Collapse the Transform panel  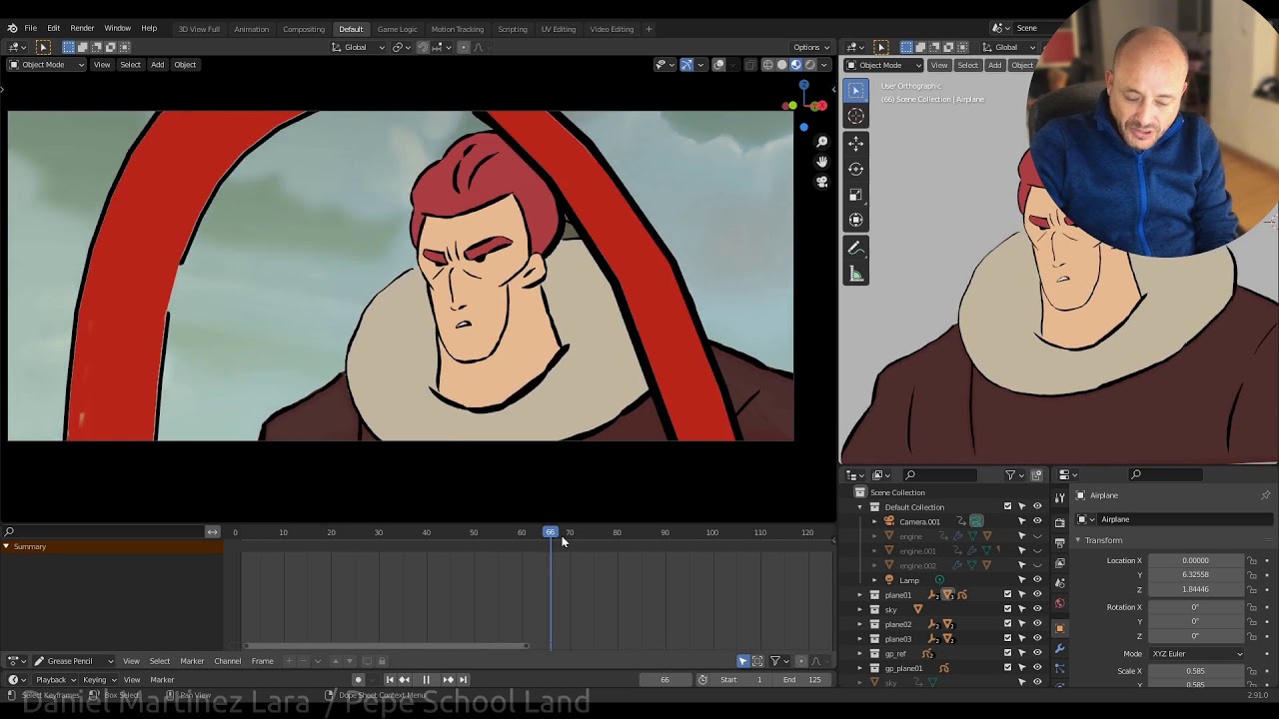coord(1078,540)
